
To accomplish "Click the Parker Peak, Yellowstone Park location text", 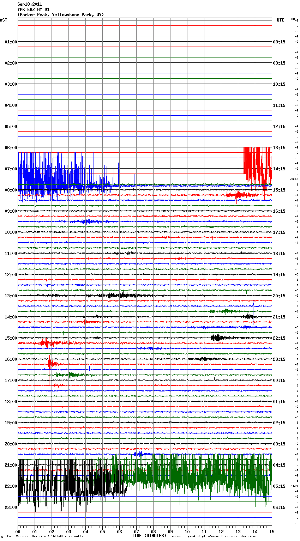I will tap(61, 15).
